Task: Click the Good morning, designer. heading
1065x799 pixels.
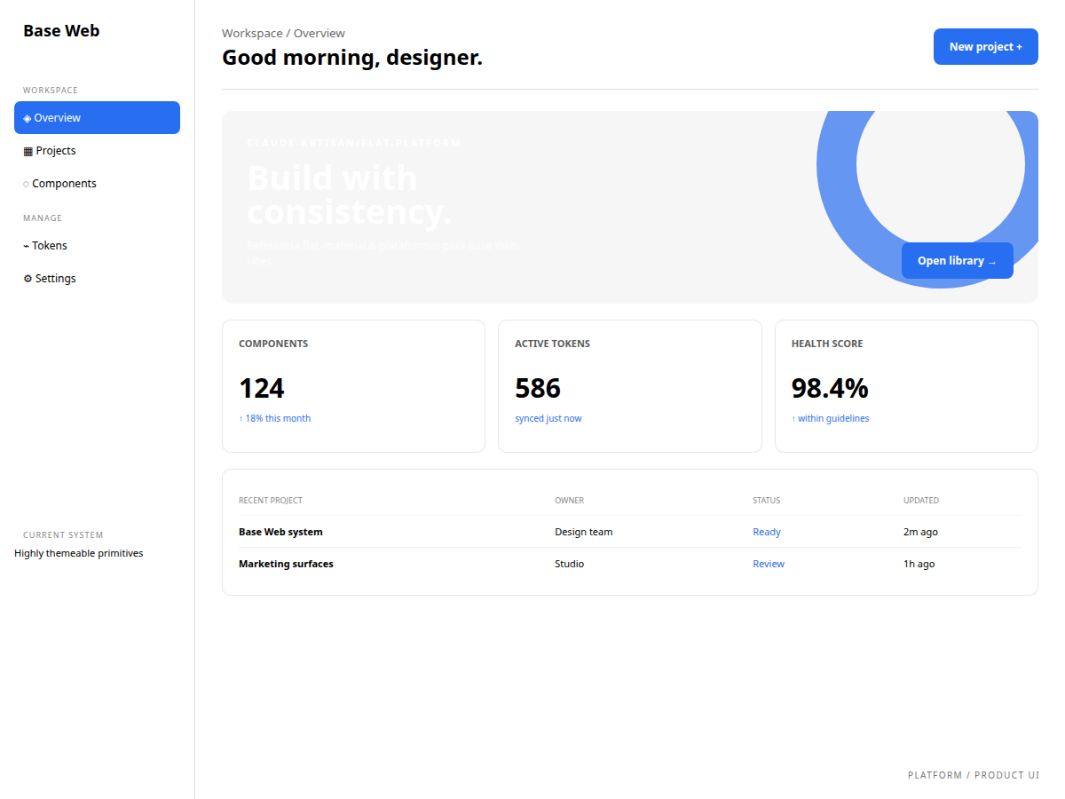Action: click(352, 58)
